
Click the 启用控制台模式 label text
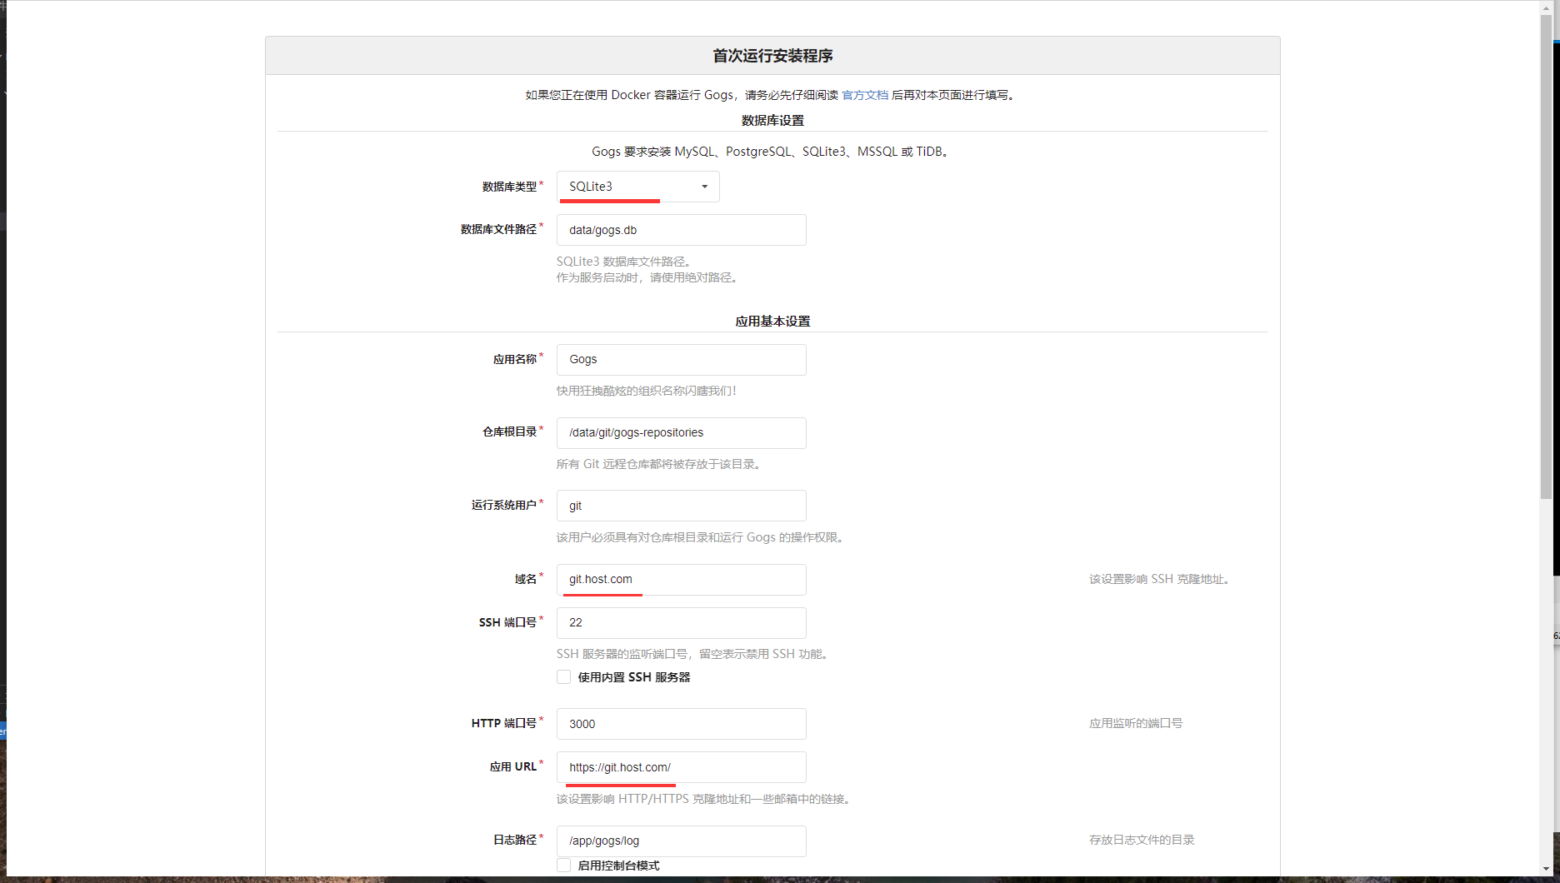pos(618,866)
